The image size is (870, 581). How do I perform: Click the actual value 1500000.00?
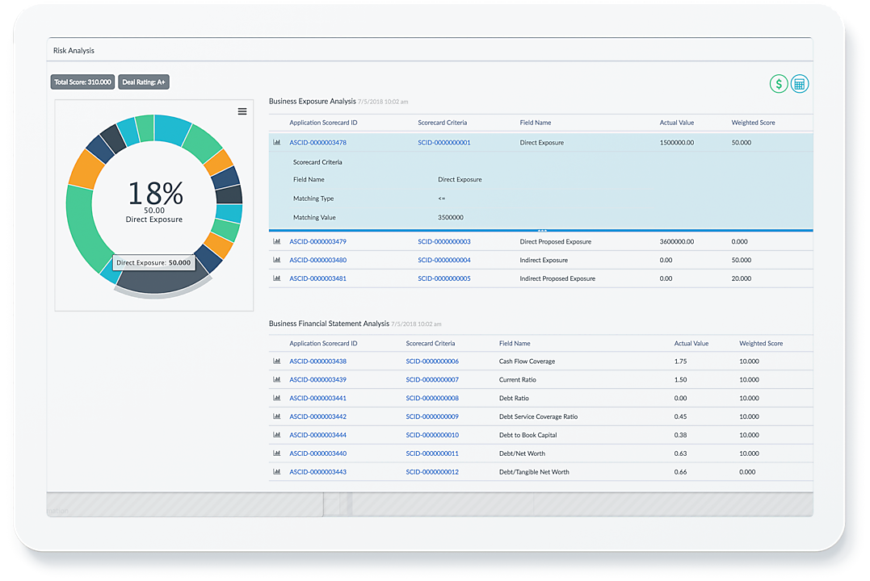pos(677,143)
